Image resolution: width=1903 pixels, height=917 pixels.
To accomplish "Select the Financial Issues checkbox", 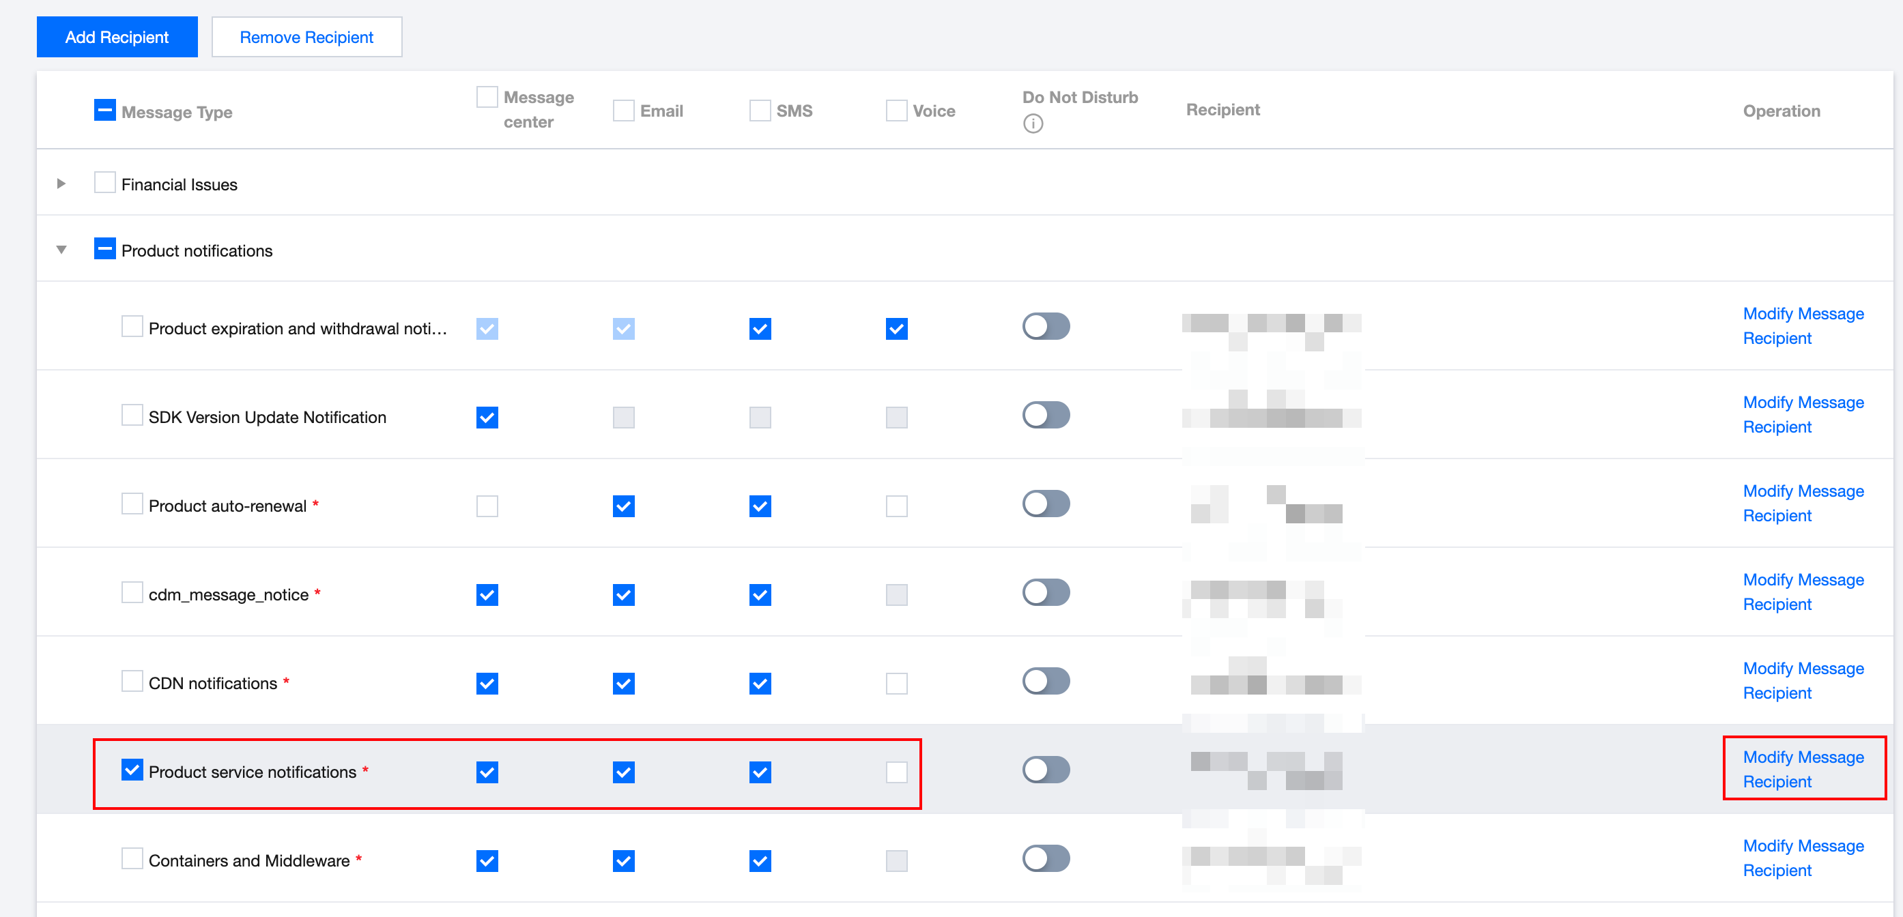I will (x=104, y=183).
